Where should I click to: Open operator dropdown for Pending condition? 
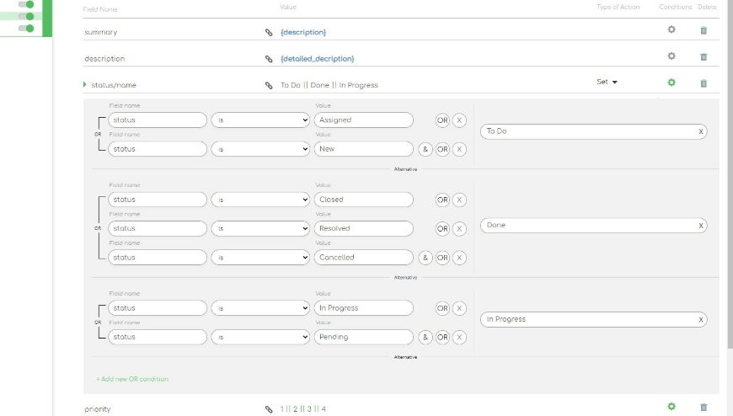pyautogui.click(x=260, y=337)
